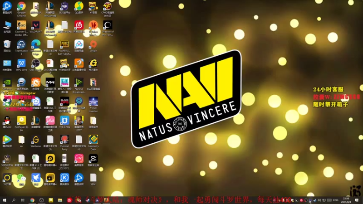
Task: Open Shadow of the Tomb Raider shortcut
Action: pyautogui.click(x=108, y=28)
